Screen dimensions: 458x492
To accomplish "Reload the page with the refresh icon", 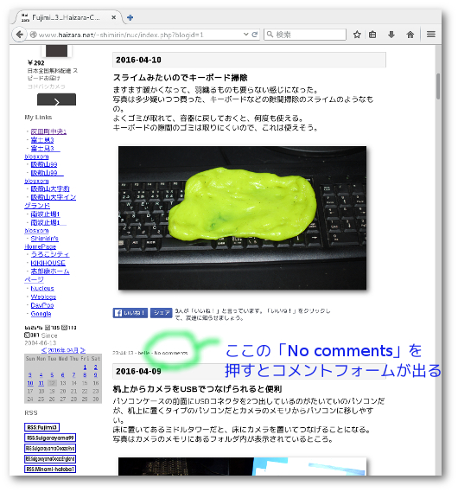I will 255,35.
